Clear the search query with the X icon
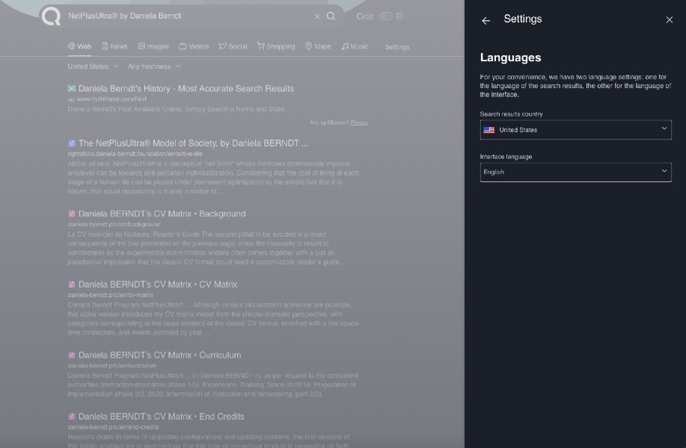This screenshot has height=448, width=686. 317,16
